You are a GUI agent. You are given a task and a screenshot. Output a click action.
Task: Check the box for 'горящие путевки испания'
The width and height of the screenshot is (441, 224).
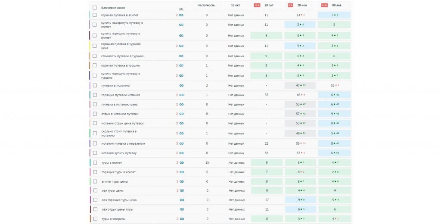[x=95, y=95]
